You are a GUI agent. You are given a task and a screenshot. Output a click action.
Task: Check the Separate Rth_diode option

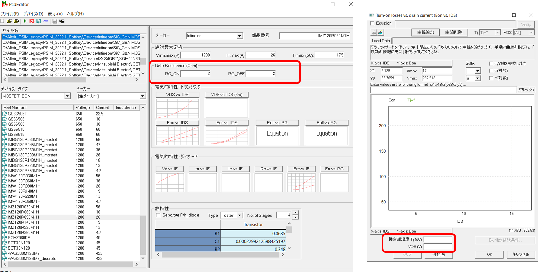pyautogui.click(x=158, y=215)
